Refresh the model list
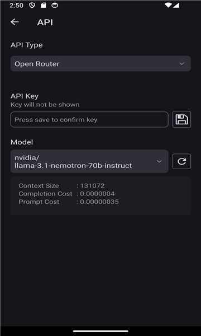Screen dimensions: 201x336 tap(181, 161)
